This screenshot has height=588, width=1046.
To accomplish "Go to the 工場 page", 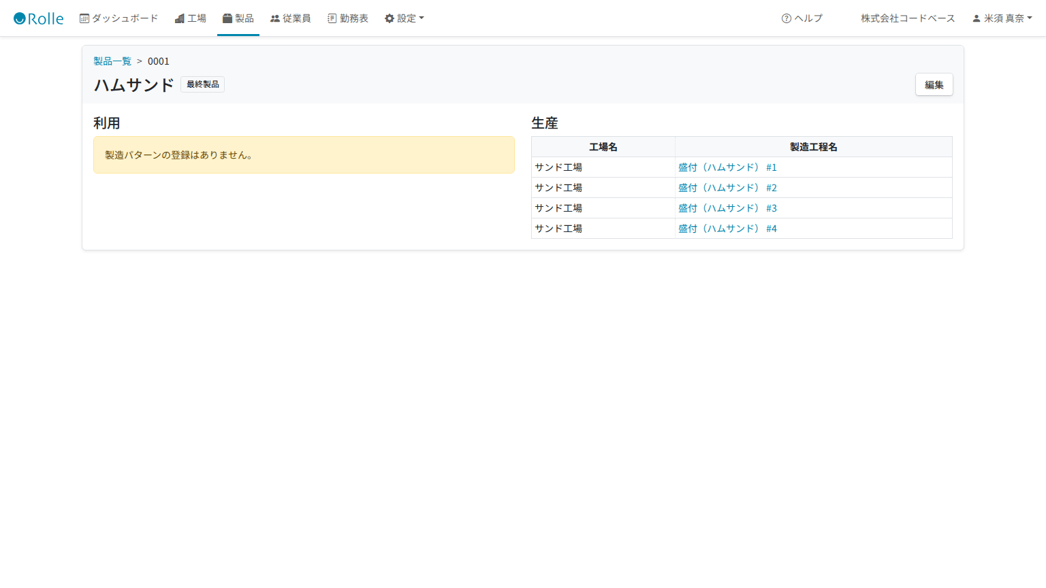I will click(x=191, y=18).
